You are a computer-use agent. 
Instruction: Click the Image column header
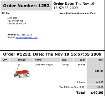point(22,60)
